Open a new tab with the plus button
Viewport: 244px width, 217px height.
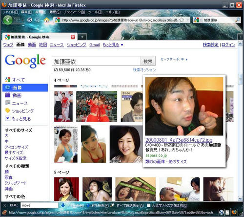tap(82, 37)
